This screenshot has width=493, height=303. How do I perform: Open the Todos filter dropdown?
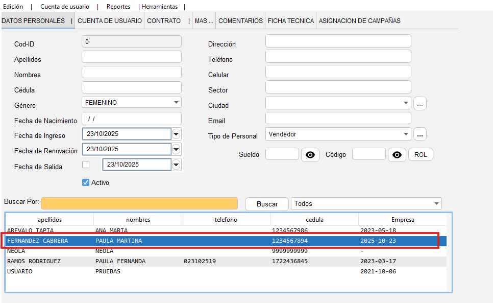point(436,204)
